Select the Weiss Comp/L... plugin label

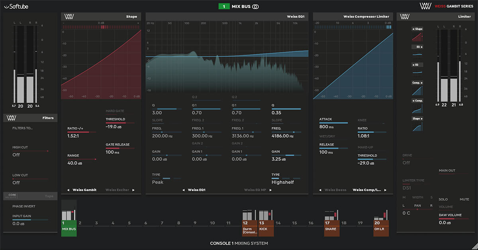367,190
